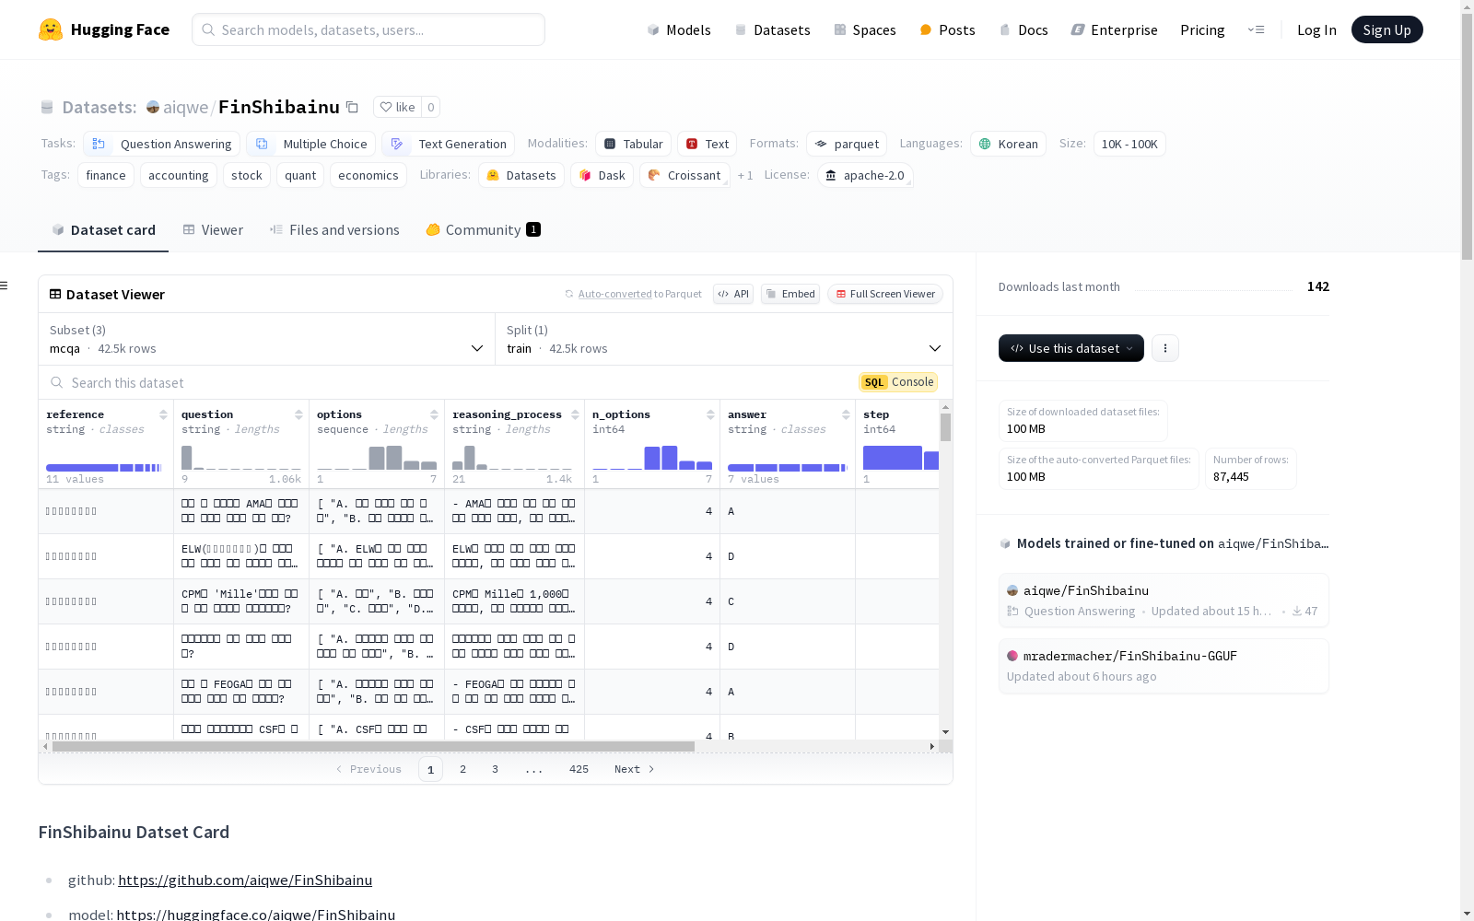Viewport: 1474px width, 921px height.
Task: Click the Question Answering task tag
Action: coord(161,144)
